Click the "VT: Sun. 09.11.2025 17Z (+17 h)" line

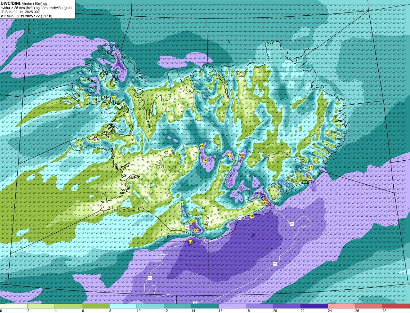[x=26, y=16]
